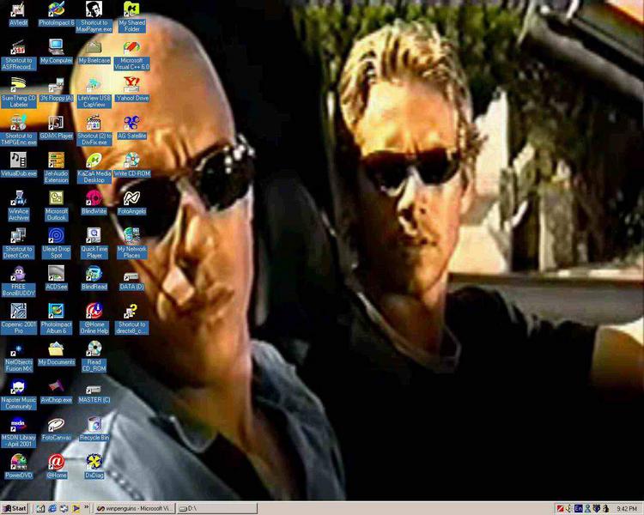Select the Shortcut to ASFRecorder icon
Screen dimensions: 644x515
(x=18, y=55)
